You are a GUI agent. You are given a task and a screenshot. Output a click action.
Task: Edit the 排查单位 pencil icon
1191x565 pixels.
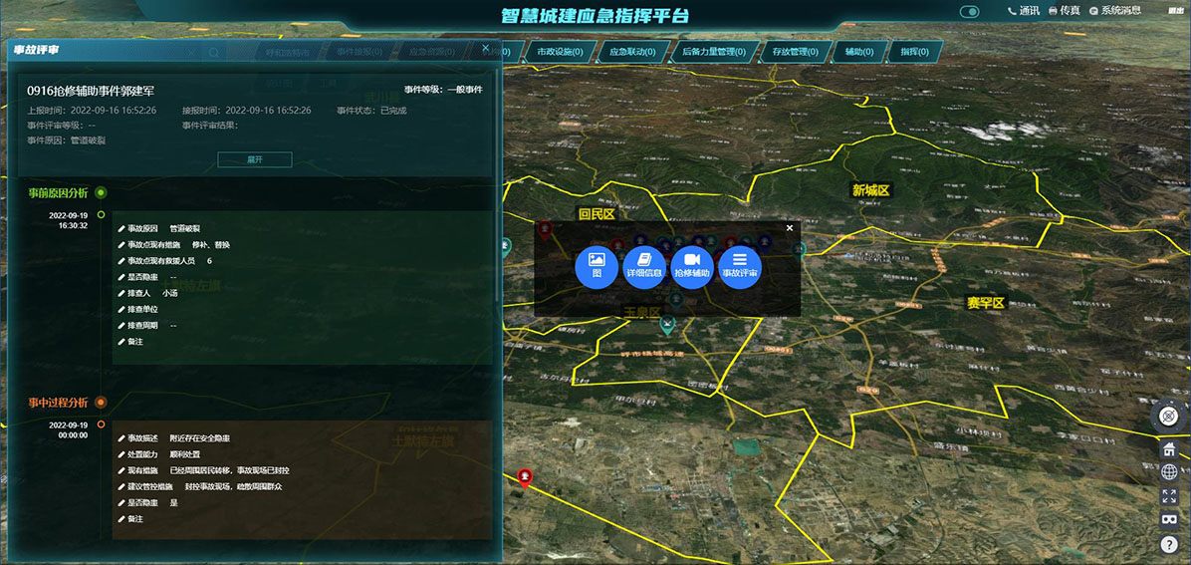122,310
